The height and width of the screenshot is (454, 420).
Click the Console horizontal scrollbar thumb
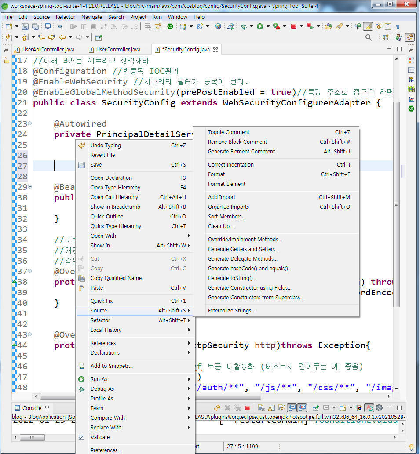click(32, 437)
